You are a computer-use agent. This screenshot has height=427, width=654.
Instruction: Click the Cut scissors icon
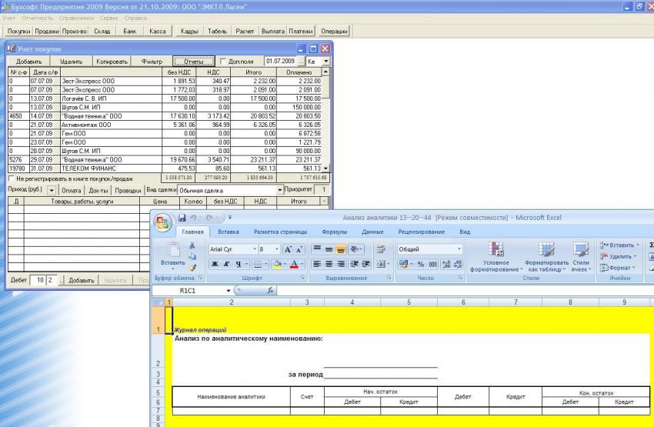191,245
